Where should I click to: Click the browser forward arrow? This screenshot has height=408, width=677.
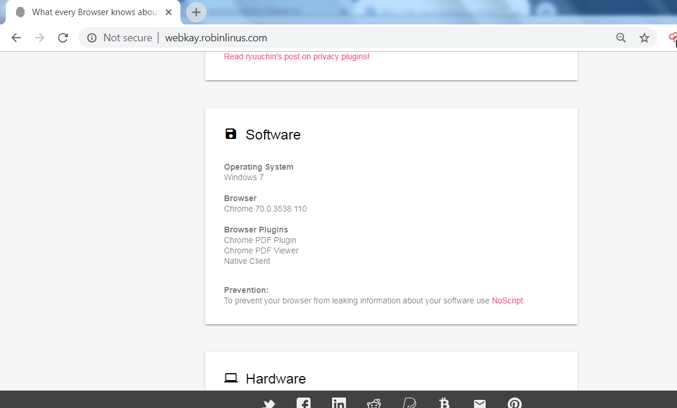click(40, 38)
